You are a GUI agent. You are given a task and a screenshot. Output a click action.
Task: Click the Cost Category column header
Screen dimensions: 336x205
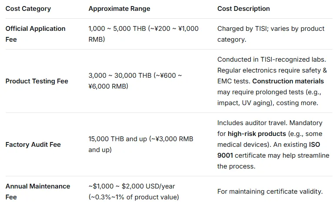click(x=28, y=9)
